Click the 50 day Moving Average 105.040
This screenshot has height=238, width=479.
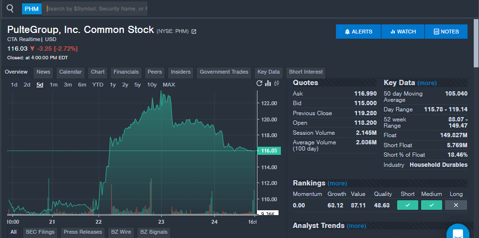(x=456, y=94)
